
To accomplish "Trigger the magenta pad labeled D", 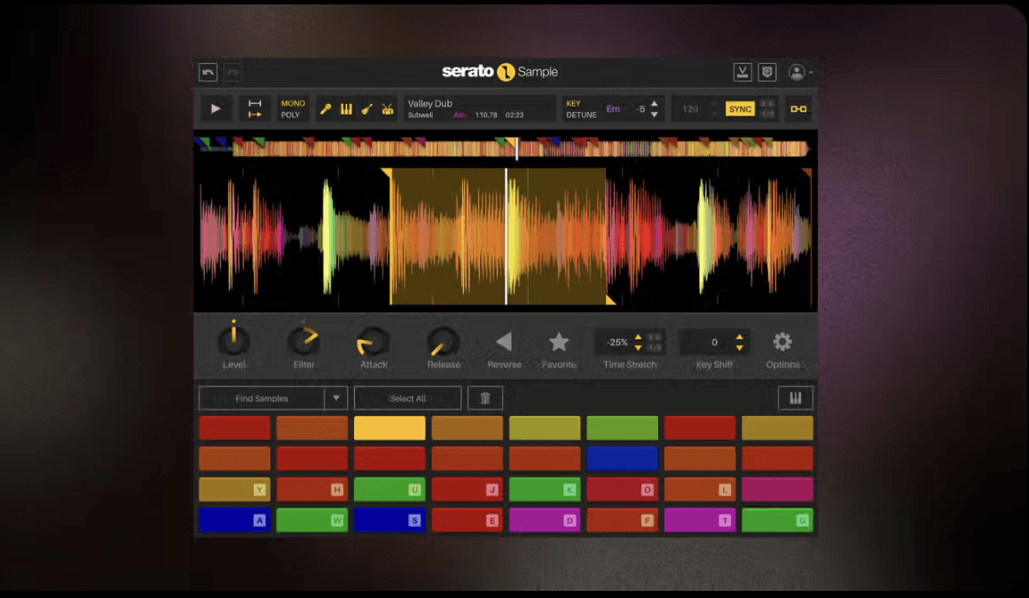I will (x=544, y=521).
